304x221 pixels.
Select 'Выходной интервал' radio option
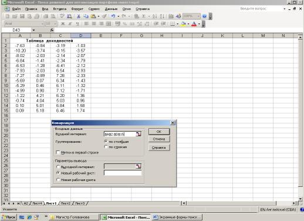(x=58, y=167)
